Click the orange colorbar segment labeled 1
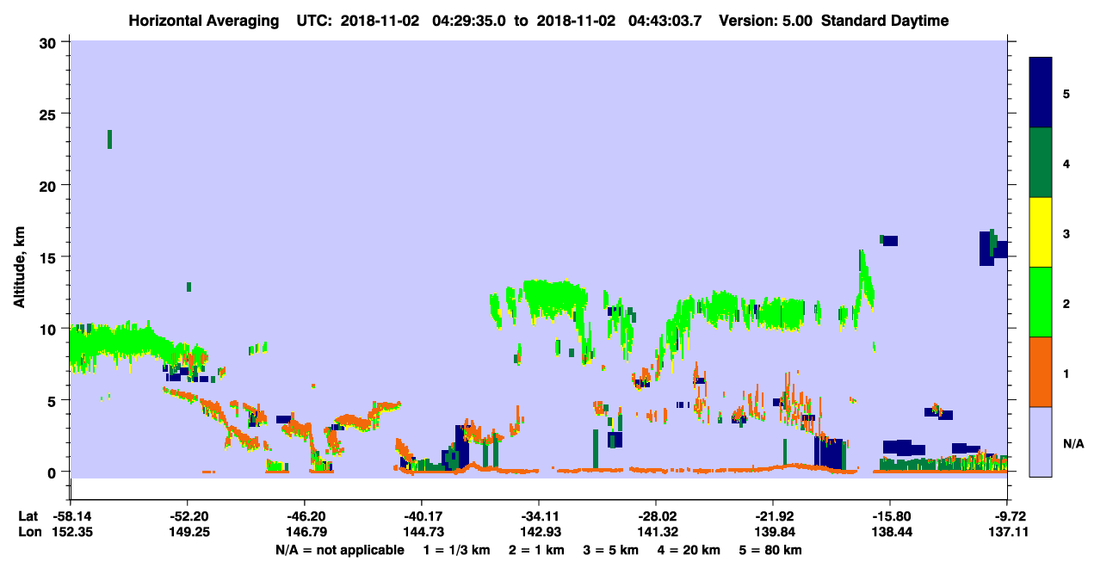This screenshot has height=574, width=1119. click(1041, 372)
